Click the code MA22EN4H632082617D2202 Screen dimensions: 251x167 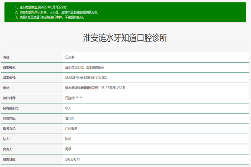pos(86,78)
